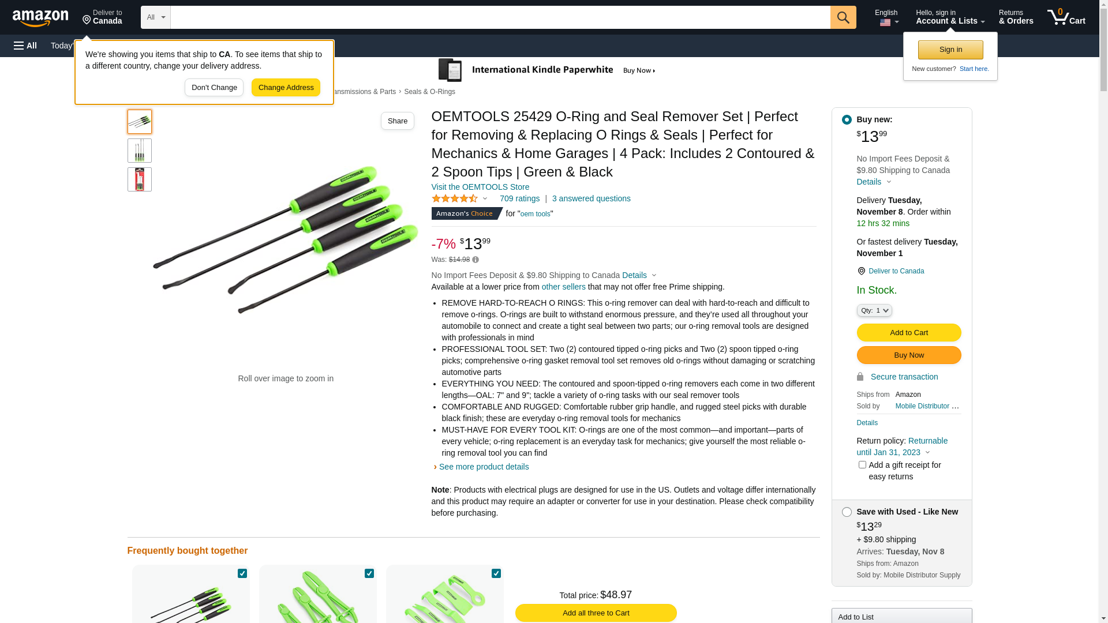Screen dimensions: 1108x623
Task: Click the info icon beside Was price
Action: pos(476,260)
